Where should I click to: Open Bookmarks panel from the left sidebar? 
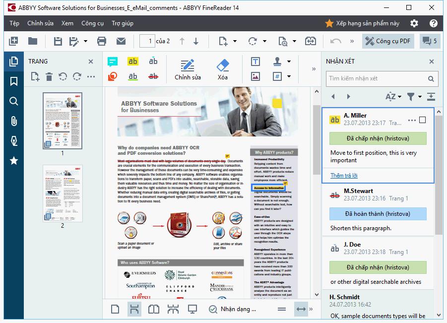pos(14,81)
